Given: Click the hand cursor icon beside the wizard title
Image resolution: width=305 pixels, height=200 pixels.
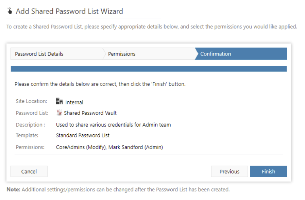Looking at the screenshot, I should [x=10, y=10].
